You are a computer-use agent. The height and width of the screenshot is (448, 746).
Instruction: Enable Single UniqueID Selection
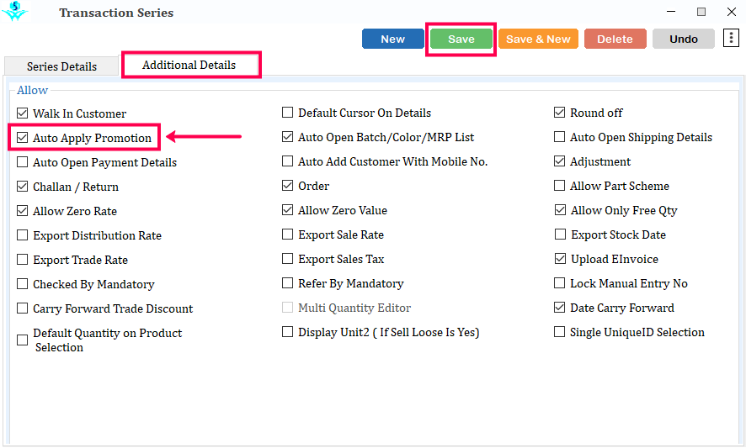(x=559, y=332)
